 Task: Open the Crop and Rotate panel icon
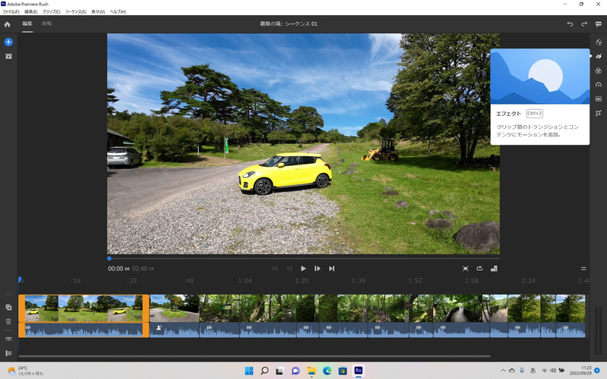[599, 113]
